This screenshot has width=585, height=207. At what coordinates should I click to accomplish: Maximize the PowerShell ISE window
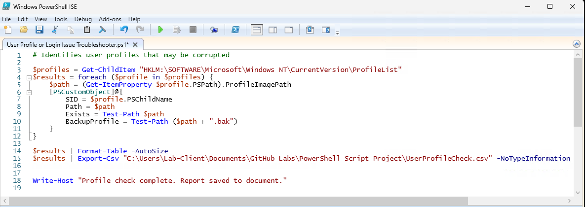(x=550, y=6)
